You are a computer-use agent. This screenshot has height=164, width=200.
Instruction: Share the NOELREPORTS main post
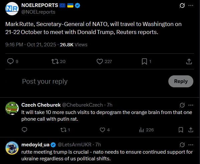click(x=189, y=61)
